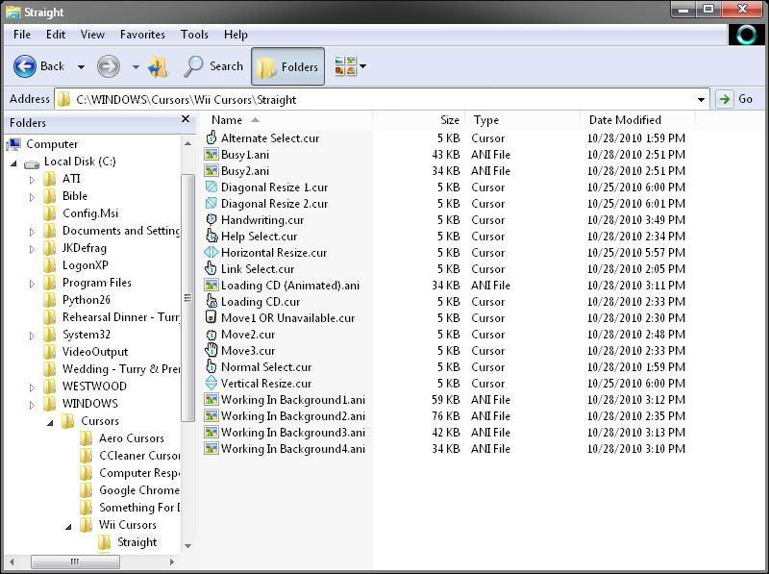
Task: Open the Favorites menu
Action: click(x=142, y=35)
